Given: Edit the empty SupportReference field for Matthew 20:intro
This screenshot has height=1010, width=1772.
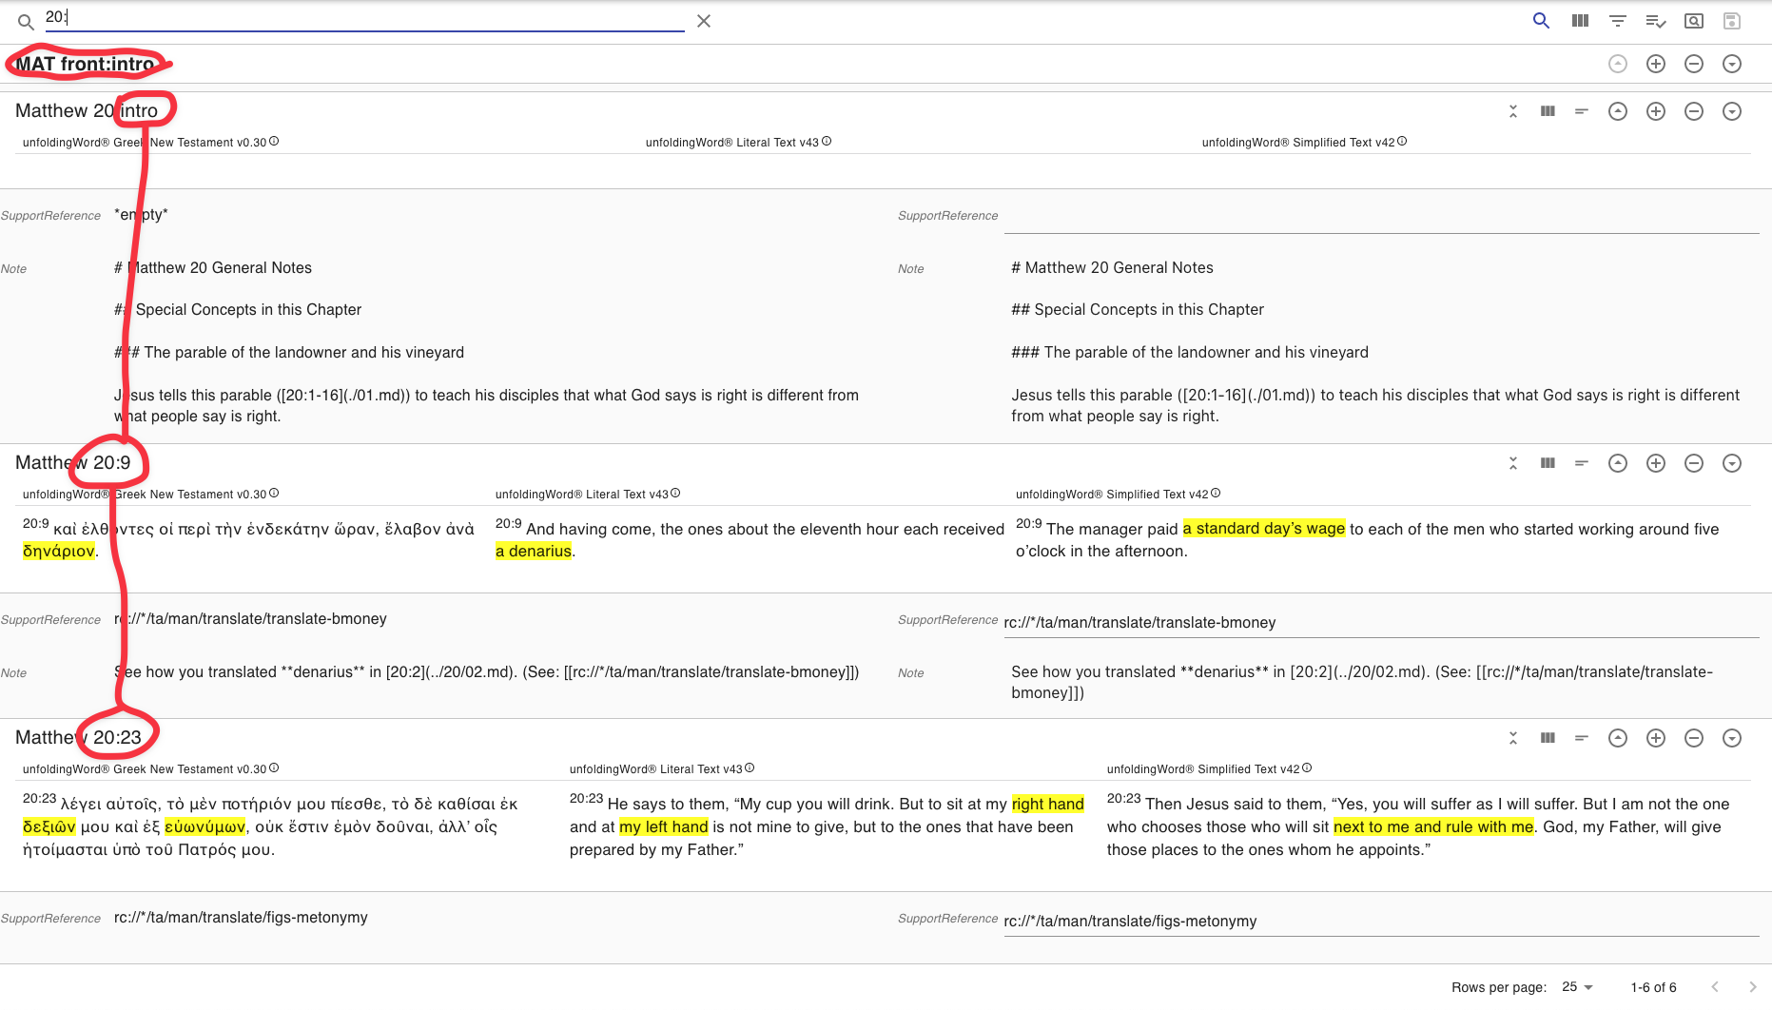Looking at the screenshot, I should [x=1381, y=217].
